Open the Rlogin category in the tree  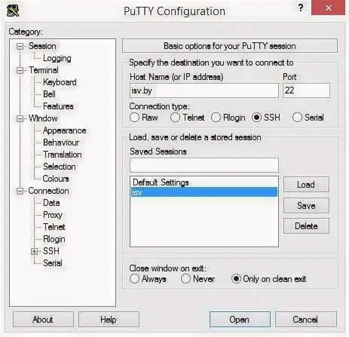(x=54, y=239)
